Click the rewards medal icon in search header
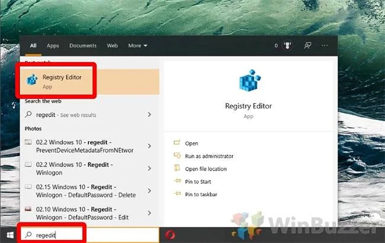Screen dimensions: 385x243 pyautogui.click(x=287, y=46)
